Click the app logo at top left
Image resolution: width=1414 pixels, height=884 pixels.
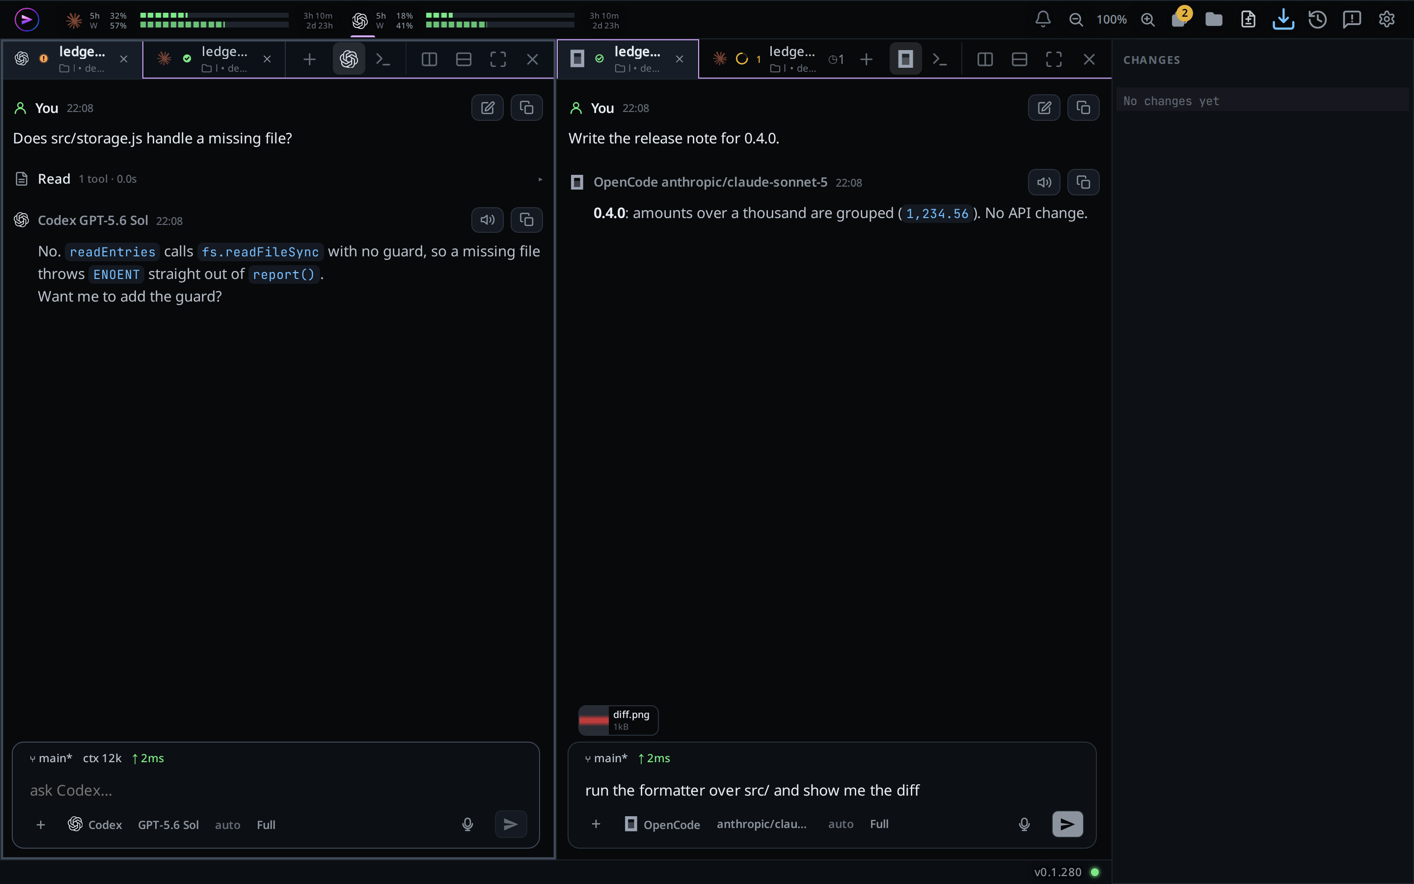pos(27,19)
